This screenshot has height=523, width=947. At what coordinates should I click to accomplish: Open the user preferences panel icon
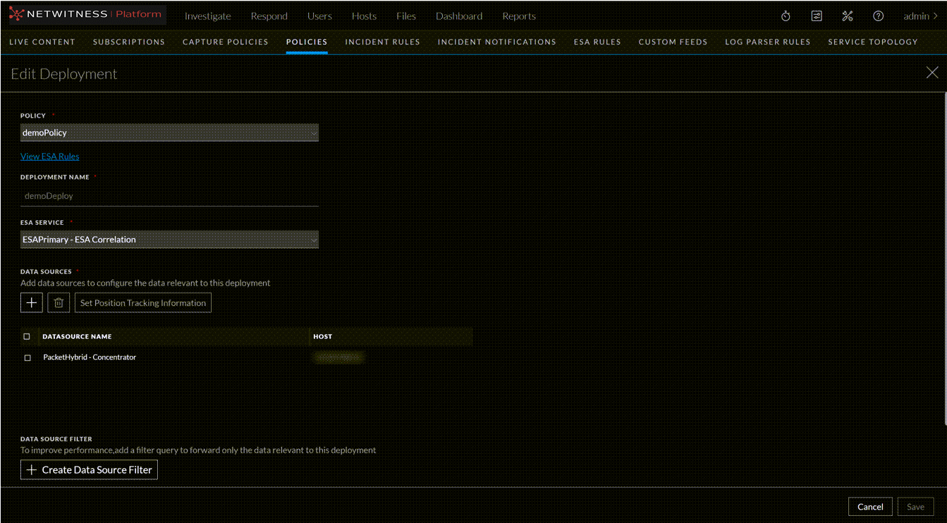817,16
